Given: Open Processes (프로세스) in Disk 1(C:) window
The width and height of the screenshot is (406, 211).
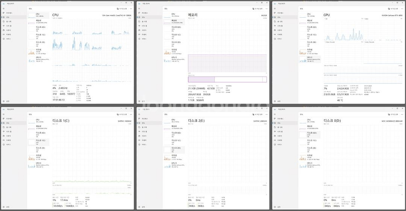Looking at the screenshot, I should (x=14, y=118).
